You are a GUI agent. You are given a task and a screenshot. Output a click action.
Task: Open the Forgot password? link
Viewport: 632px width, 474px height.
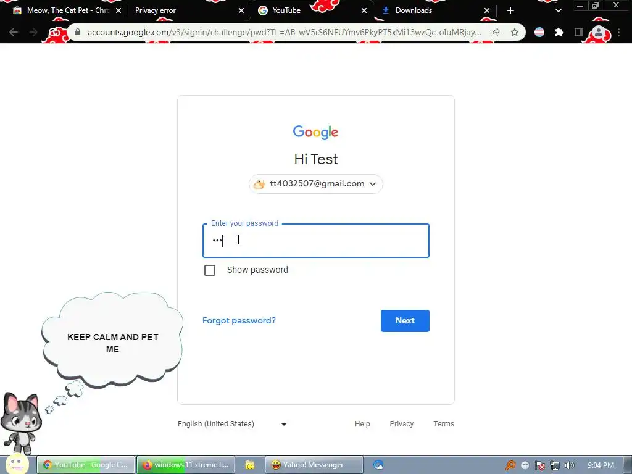(x=239, y=320)
